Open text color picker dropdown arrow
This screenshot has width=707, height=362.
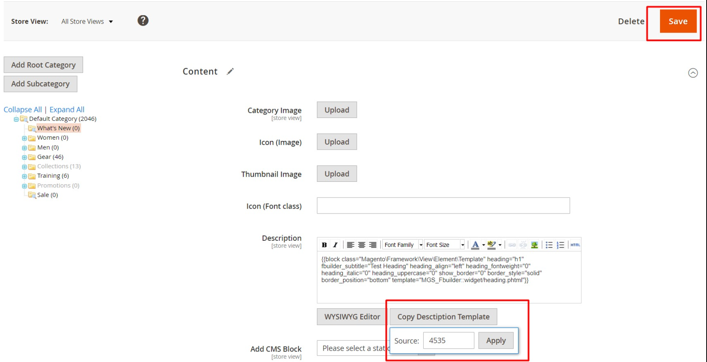coord(484,245)
